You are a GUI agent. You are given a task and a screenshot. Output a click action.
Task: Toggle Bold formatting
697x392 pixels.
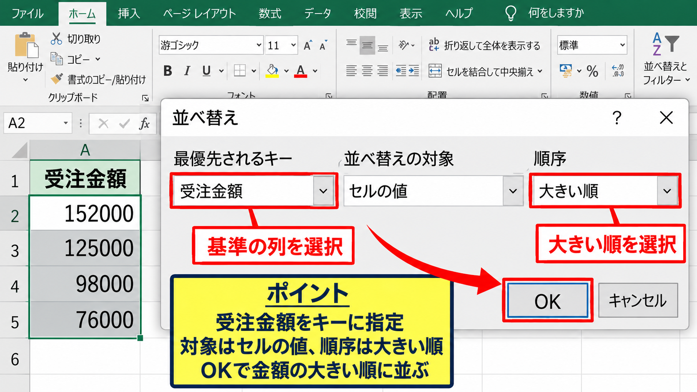[x=168, y=71]
